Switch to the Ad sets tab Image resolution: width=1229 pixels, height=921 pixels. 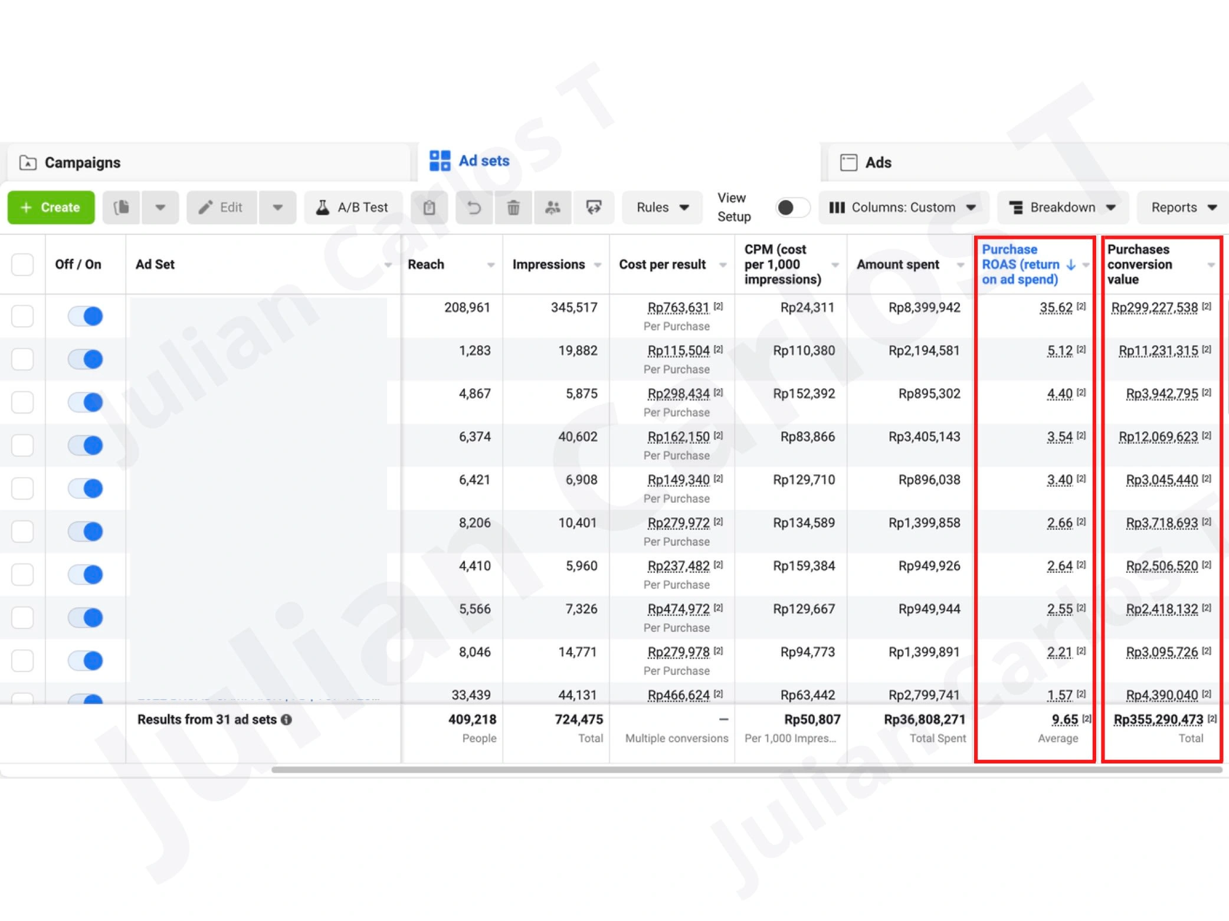click(618, 161)
